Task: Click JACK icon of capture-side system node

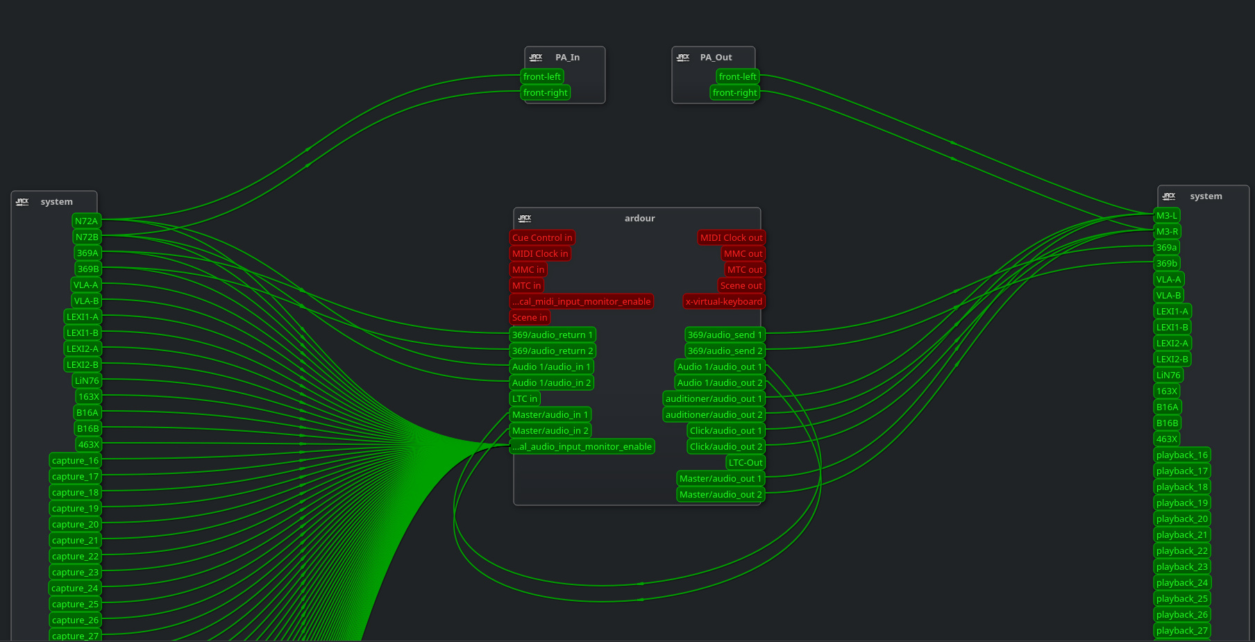Action: pos(22,202)
